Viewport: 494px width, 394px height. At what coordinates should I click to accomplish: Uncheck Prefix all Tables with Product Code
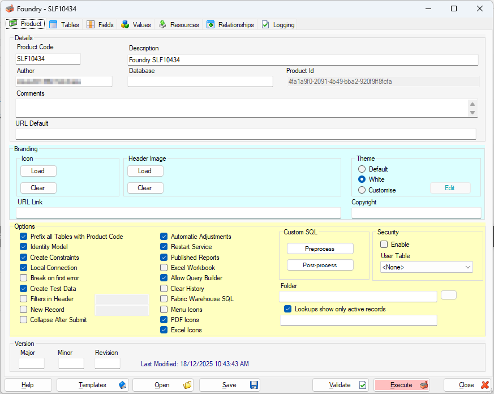coord(24,237)
